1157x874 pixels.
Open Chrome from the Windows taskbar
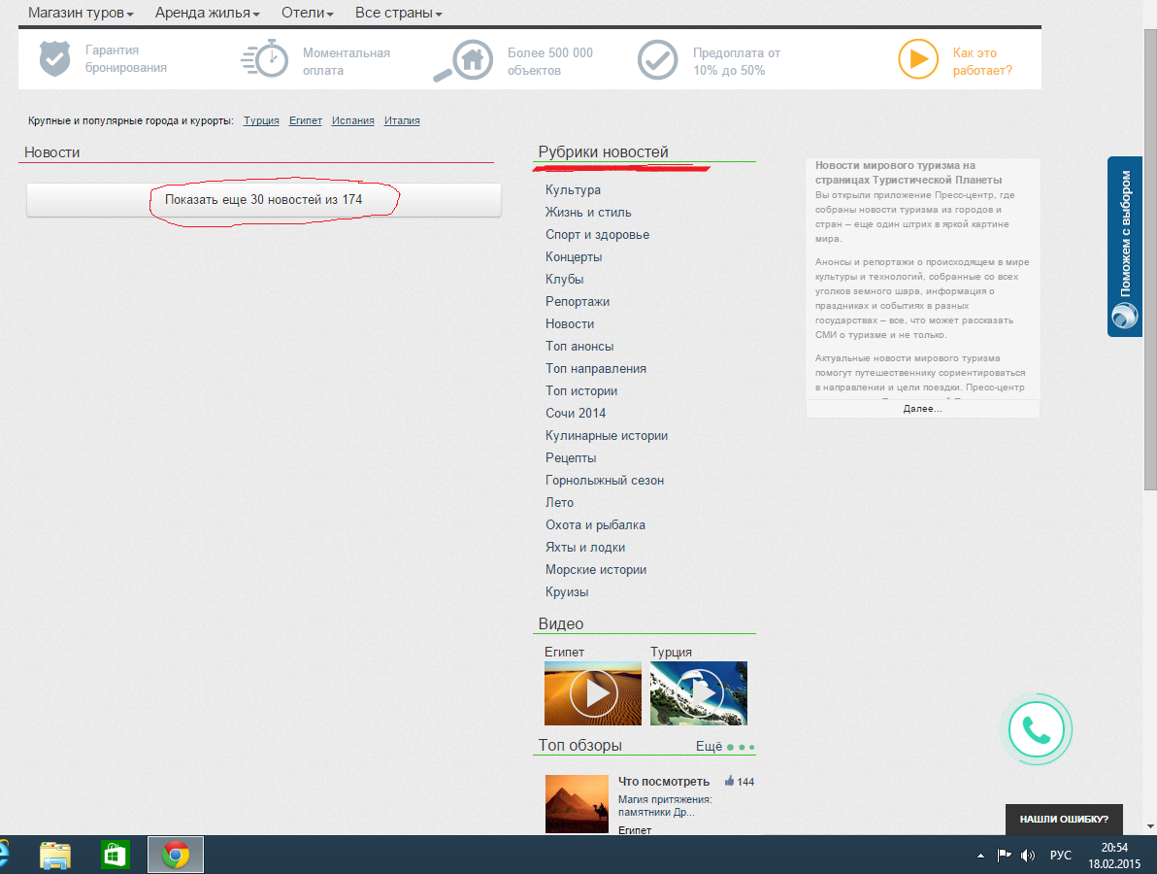176,855
